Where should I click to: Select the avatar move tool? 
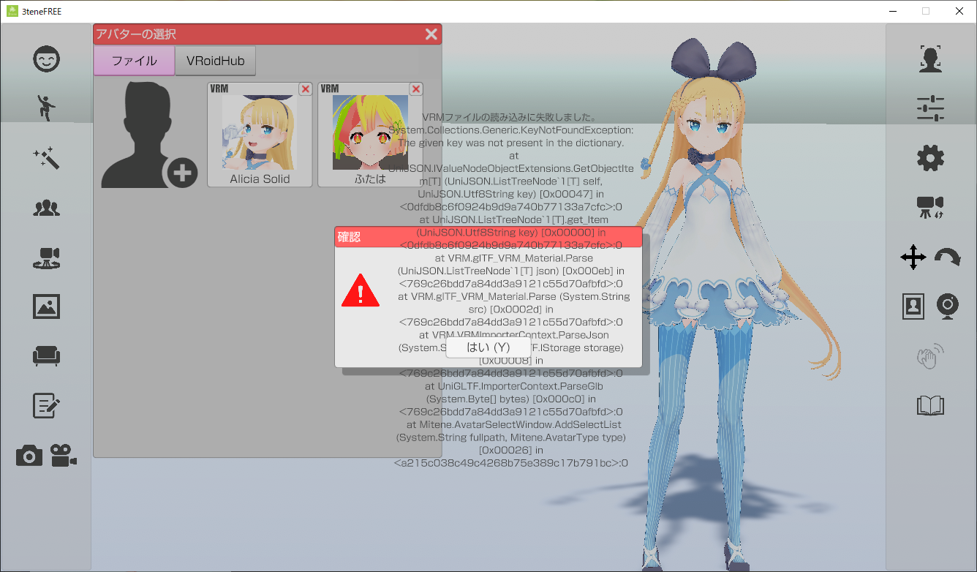(x=913, y=257)
